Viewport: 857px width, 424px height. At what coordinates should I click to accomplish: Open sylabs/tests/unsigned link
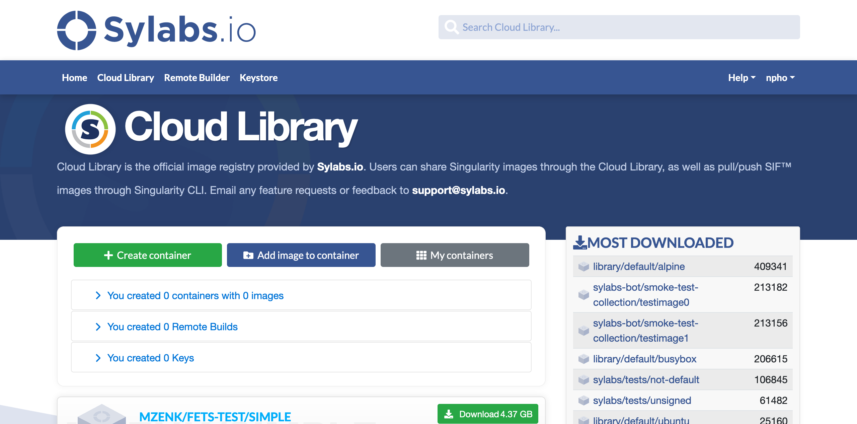pos(642,401)
